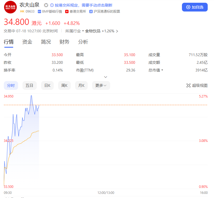Screen dimensions: 214x198
Task: Click the 总市值 value 3914亿
Action: tap(202, 70)
